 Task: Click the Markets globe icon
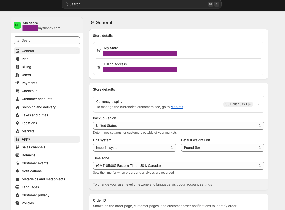pos(17,131)
